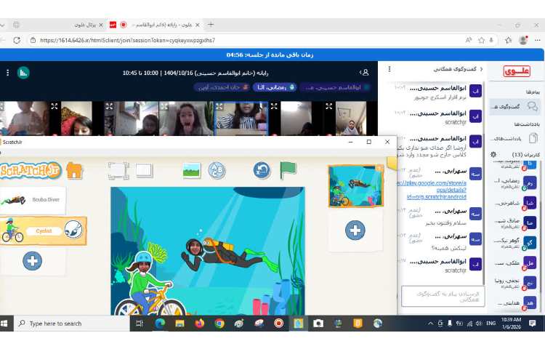Click the green round bars icon
The height and width of the screenshot is (349, 545).
click(x=23, y=73)
